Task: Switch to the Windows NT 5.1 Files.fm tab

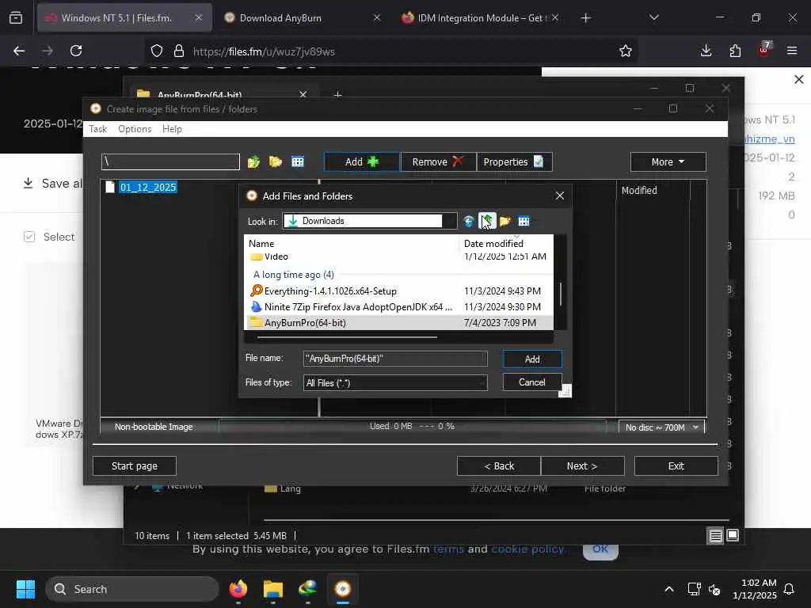Action: pos(124,18)
